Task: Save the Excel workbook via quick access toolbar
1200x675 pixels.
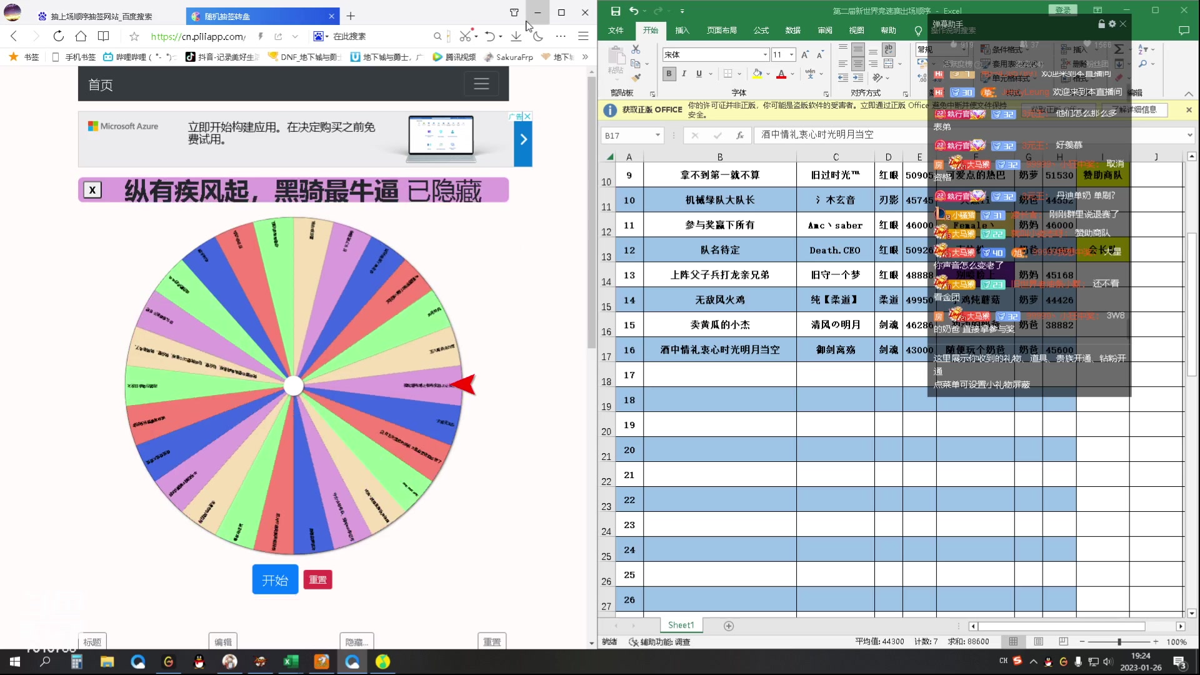Action: 616,11
